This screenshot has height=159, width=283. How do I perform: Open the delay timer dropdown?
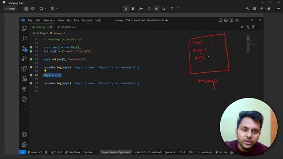[54, 8]
